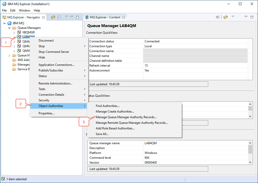
Task: Click the Connection status row
Action: (168, 41)
